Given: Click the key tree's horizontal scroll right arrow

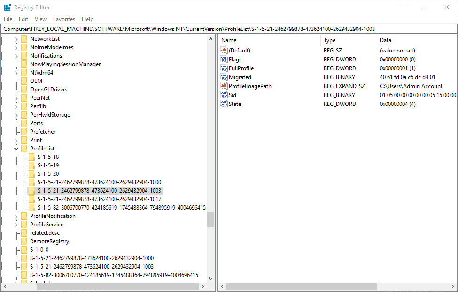Looking at the screenshot, I should [203, 287].
